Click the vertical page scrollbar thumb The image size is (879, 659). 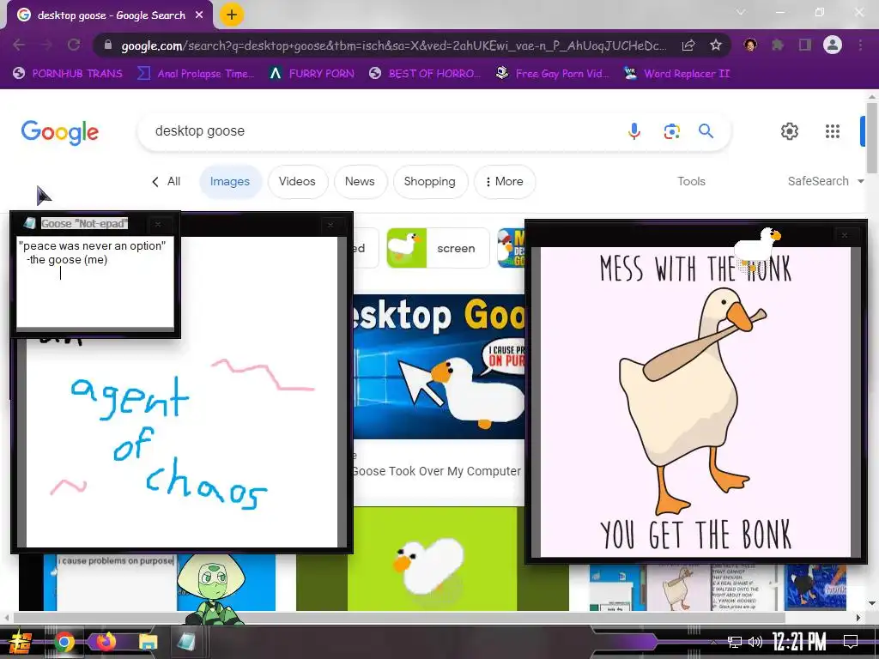click(x=872, y=136)
